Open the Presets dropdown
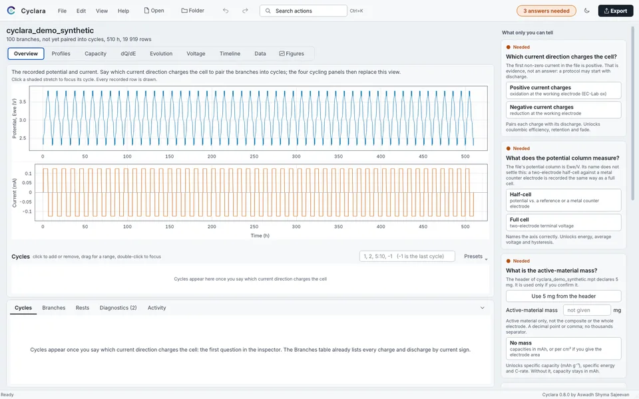The height and width of the screenshot is (399, 639). tap(475, 257)
